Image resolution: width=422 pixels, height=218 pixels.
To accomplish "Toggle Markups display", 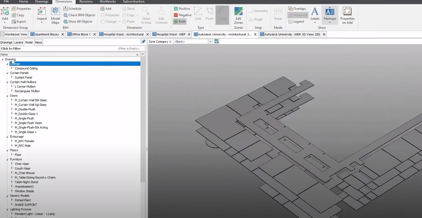I will click(x=330, y=15).
